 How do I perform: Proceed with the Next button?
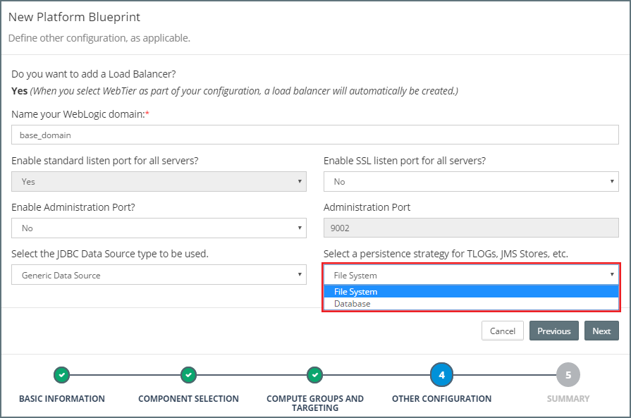[x=601, y=331]
